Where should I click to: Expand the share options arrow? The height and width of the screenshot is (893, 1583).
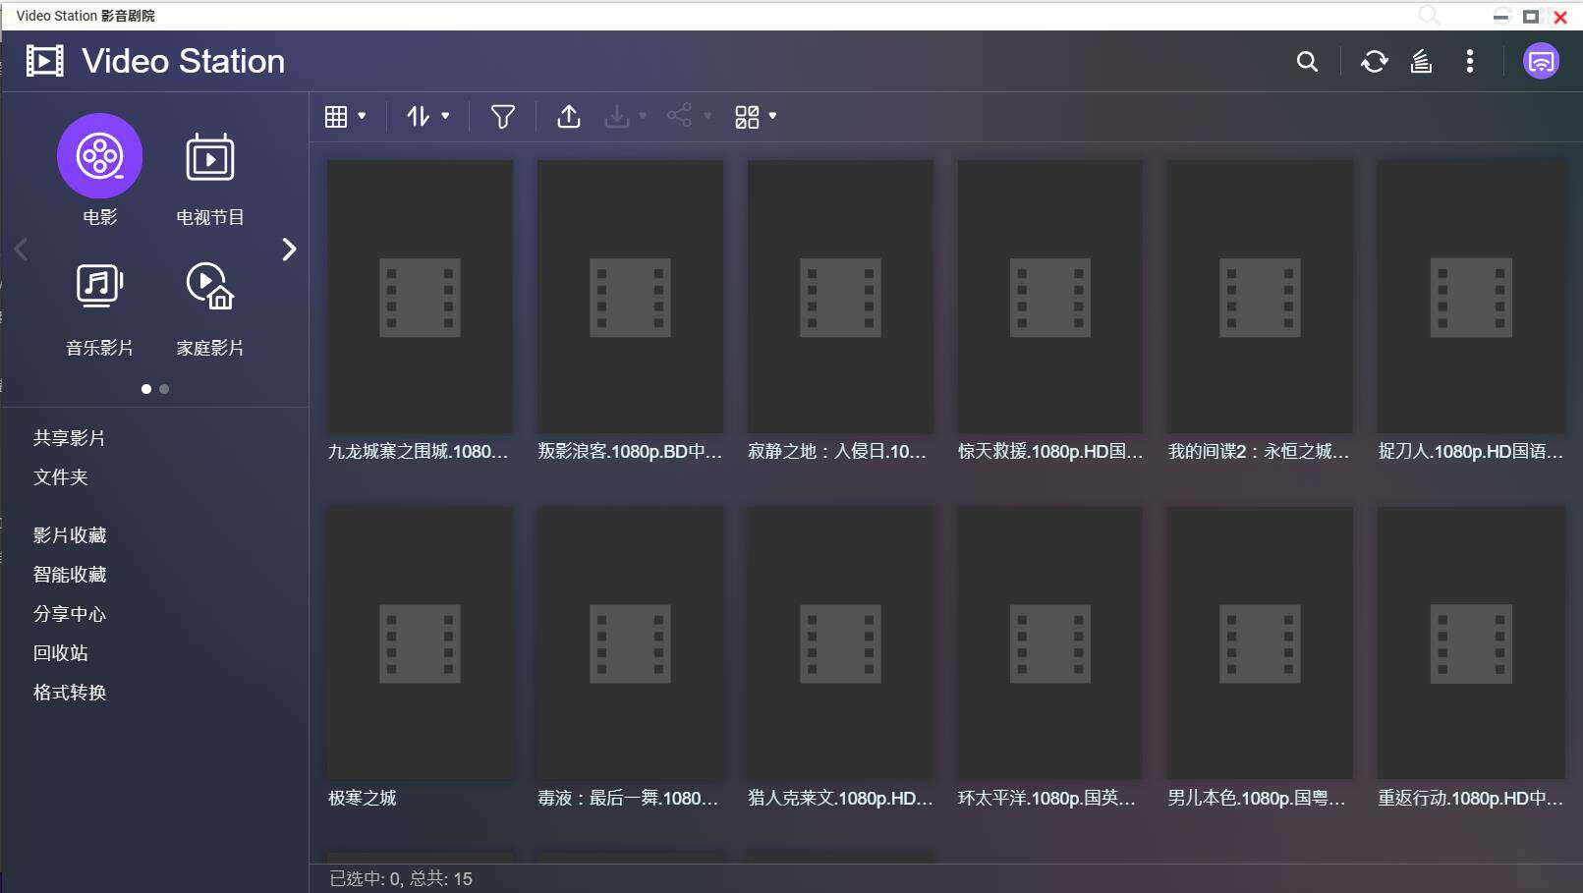click(x=707, y=116)
